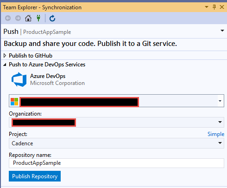227x188 pixels.
Task: Click the Azure DevOps logo
Action: (19, 79)
